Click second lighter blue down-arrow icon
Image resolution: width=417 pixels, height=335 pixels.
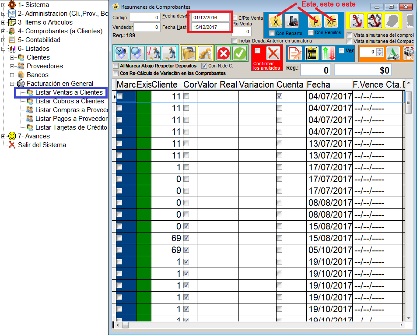click(137, 53)
